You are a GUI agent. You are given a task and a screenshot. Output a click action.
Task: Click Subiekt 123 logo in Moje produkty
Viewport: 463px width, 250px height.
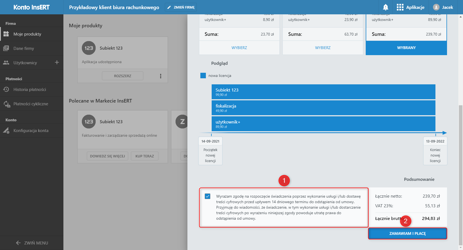(89, 48)
